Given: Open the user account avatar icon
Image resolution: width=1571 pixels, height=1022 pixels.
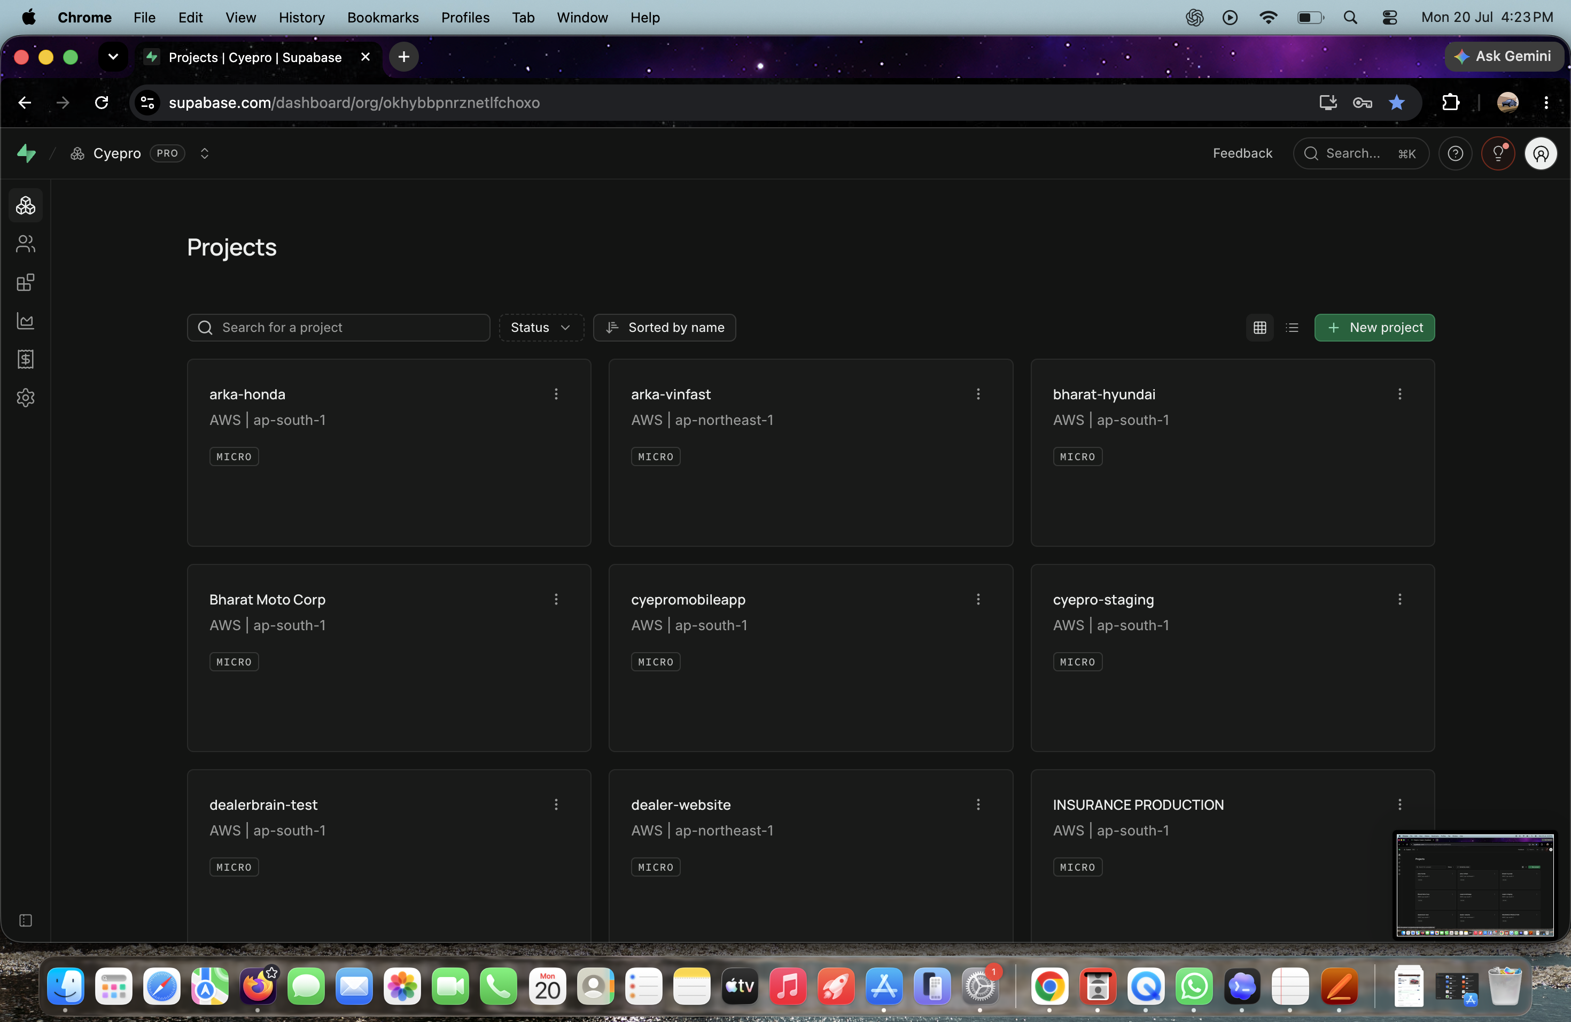Looking at the screenshot, I should coord(1541,153).
